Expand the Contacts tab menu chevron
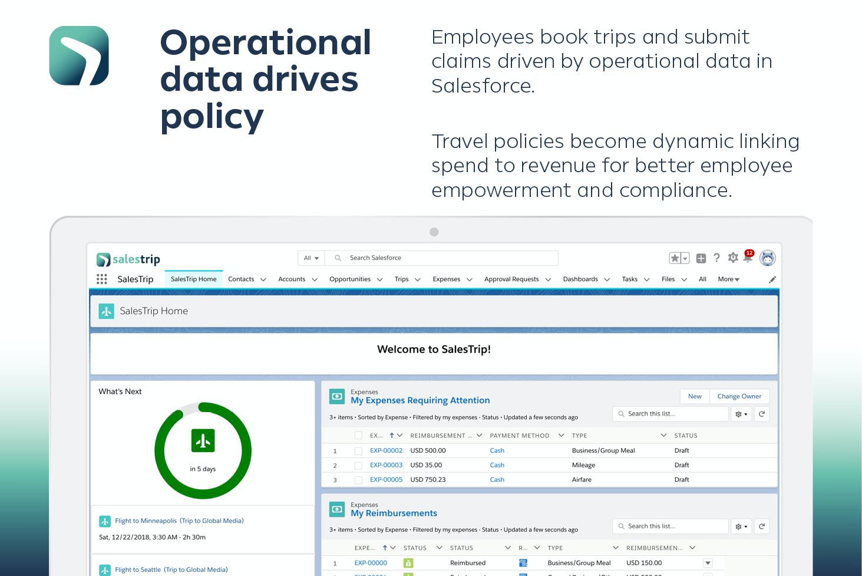Screen dimensions: 862x576 point(263,279)
